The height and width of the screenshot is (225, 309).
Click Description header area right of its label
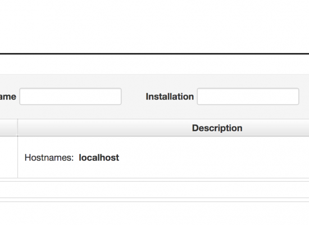pos(276,128)
